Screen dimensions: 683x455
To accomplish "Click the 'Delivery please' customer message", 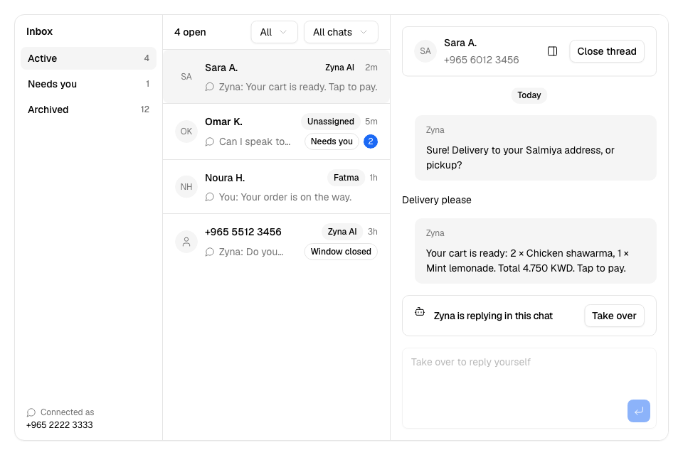I will [x=436, y=200].
